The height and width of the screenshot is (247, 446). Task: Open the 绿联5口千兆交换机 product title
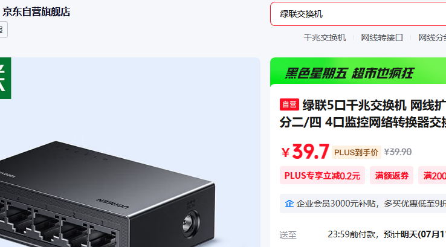(x=363, y=114)
